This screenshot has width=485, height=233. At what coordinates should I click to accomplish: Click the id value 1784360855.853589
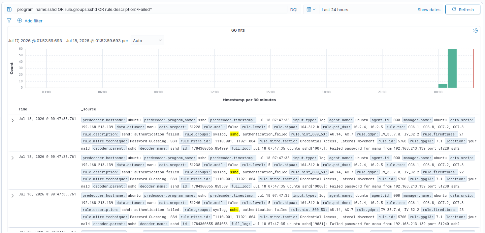click(x=210, y=186)
